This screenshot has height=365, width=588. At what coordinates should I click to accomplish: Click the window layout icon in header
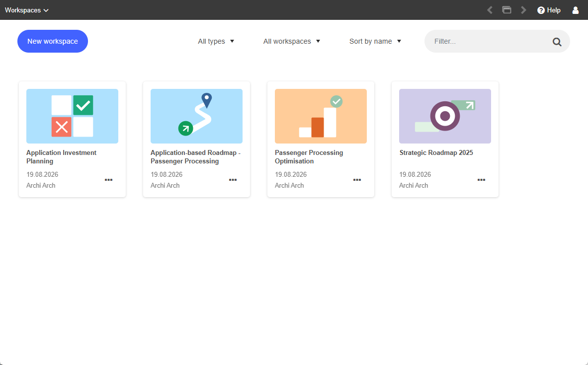tap(506, 10)
